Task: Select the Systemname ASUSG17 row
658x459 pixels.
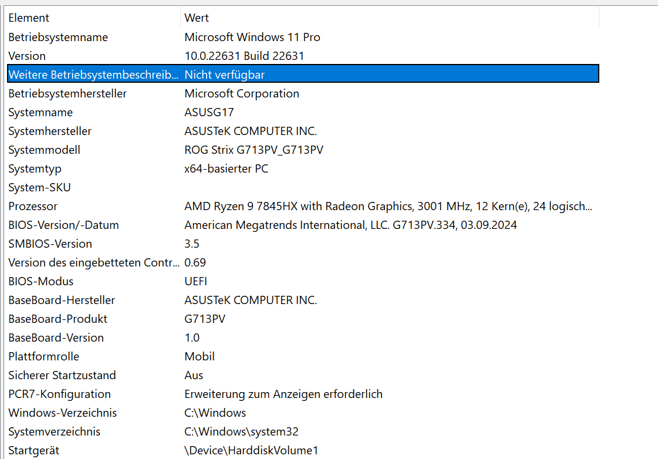Action: coord(41,112)
